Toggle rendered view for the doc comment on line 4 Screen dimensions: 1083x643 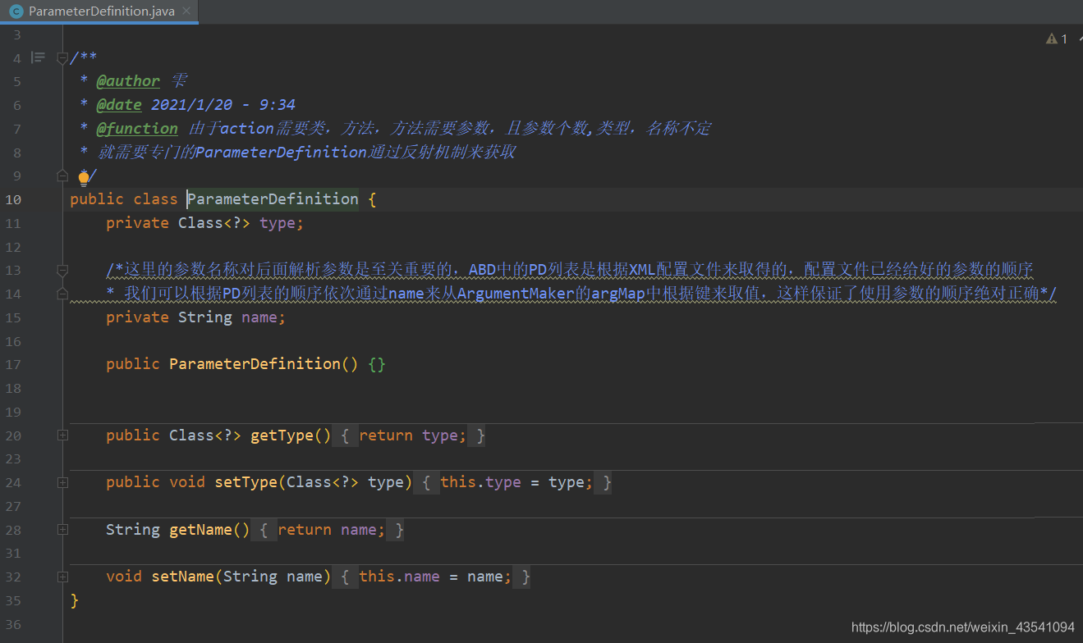coord(38,57)
